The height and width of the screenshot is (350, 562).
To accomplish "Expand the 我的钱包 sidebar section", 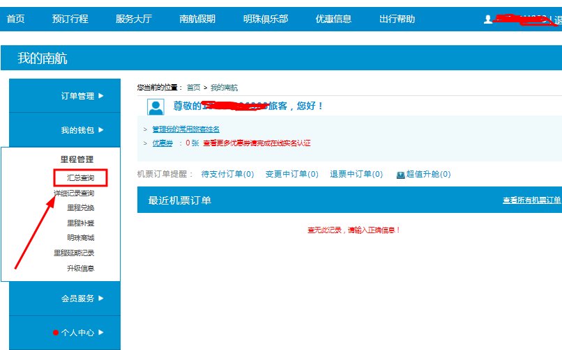I will pos(65,130).
